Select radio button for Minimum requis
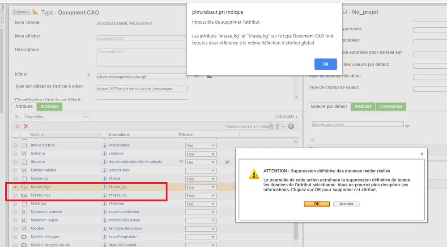Viewport: 447px width, 247px height. click(x=15, y=220)
